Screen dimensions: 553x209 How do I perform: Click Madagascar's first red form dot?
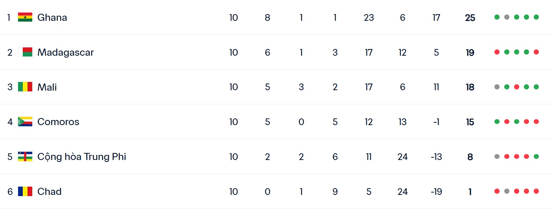pyautogui.click(x=497, y=52)
